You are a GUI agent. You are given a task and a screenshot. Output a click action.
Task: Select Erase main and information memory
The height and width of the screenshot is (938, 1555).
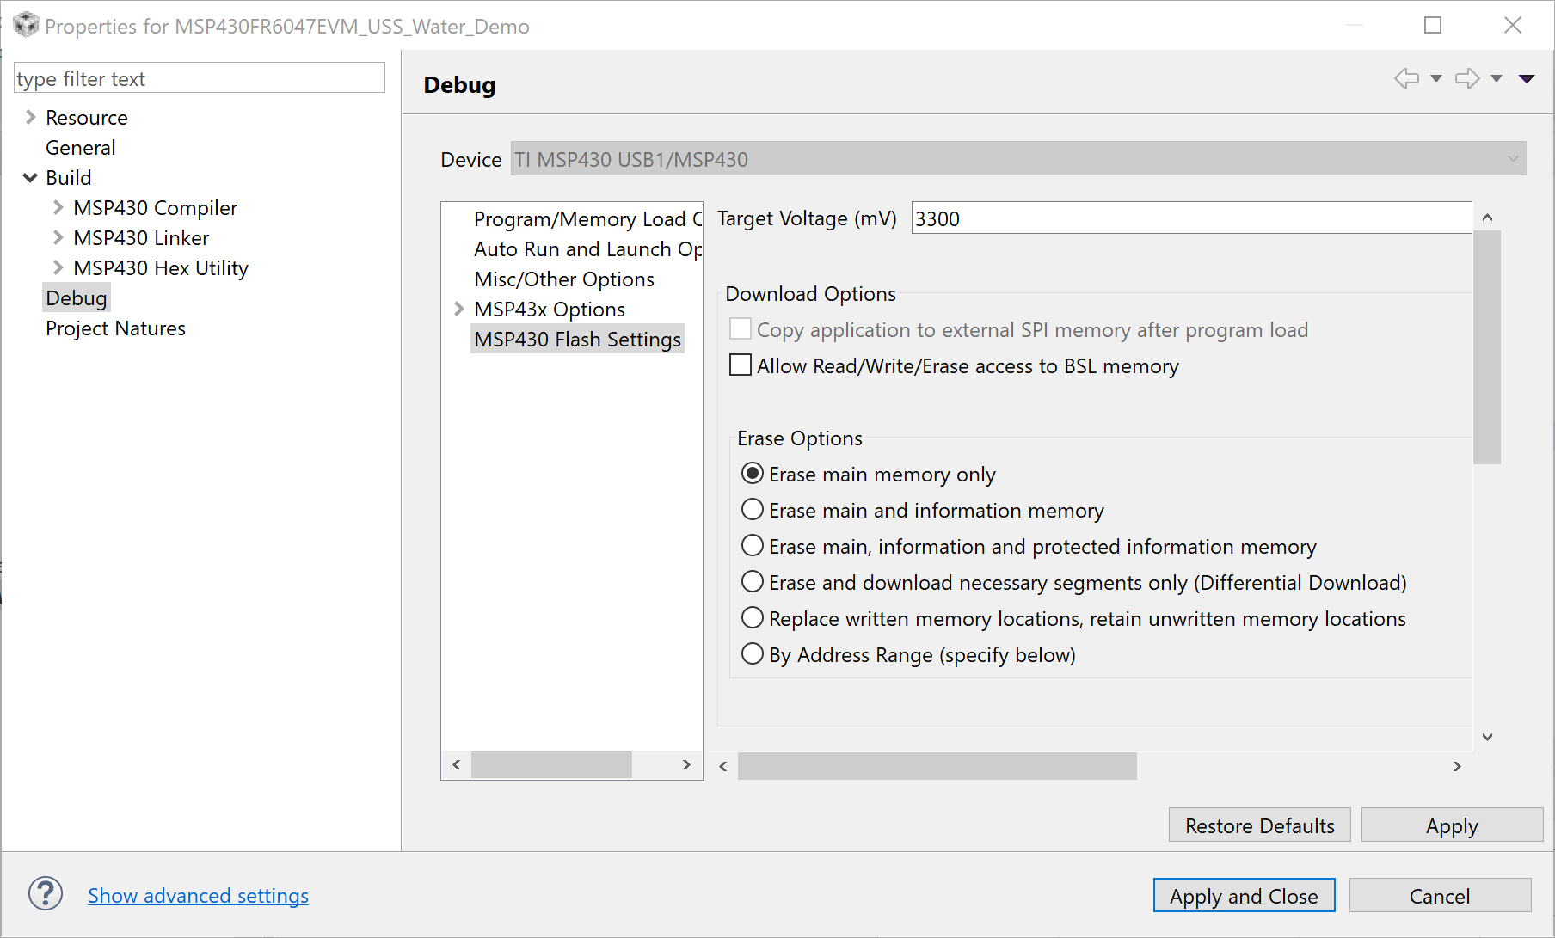(753, 510)
